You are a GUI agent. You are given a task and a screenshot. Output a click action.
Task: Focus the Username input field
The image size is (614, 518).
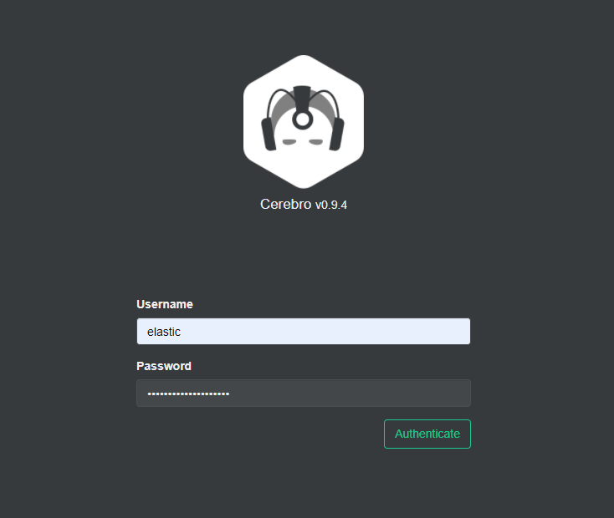point(304,332)
